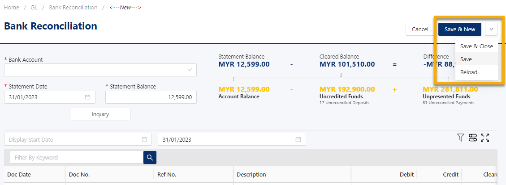Screen dimensions: 506x185
Task: Click the Cancel button
Action: coord(420,29)
